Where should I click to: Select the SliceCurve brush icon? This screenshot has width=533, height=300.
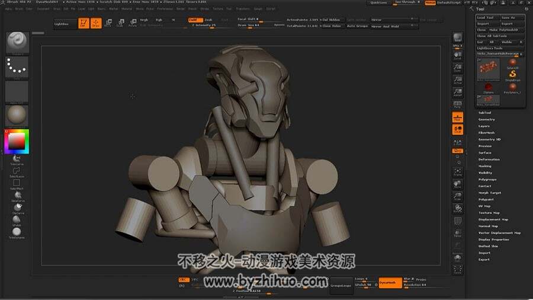point(17,197)
